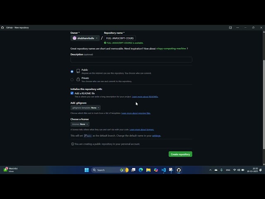
Task: Click the OneDrive cloud tray icon
Action: click(216, 170)
